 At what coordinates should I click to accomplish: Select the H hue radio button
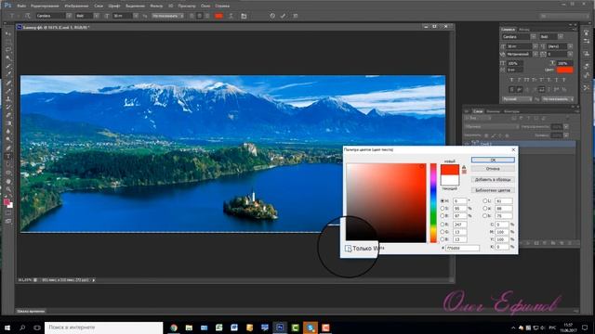pos(443,200)
